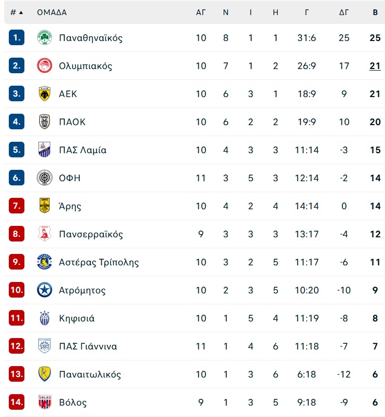The height and width of the screenshot is (417, 385).
Task: Click the Παναιτωλικός yellow shield logo
Action: [45, 374]
